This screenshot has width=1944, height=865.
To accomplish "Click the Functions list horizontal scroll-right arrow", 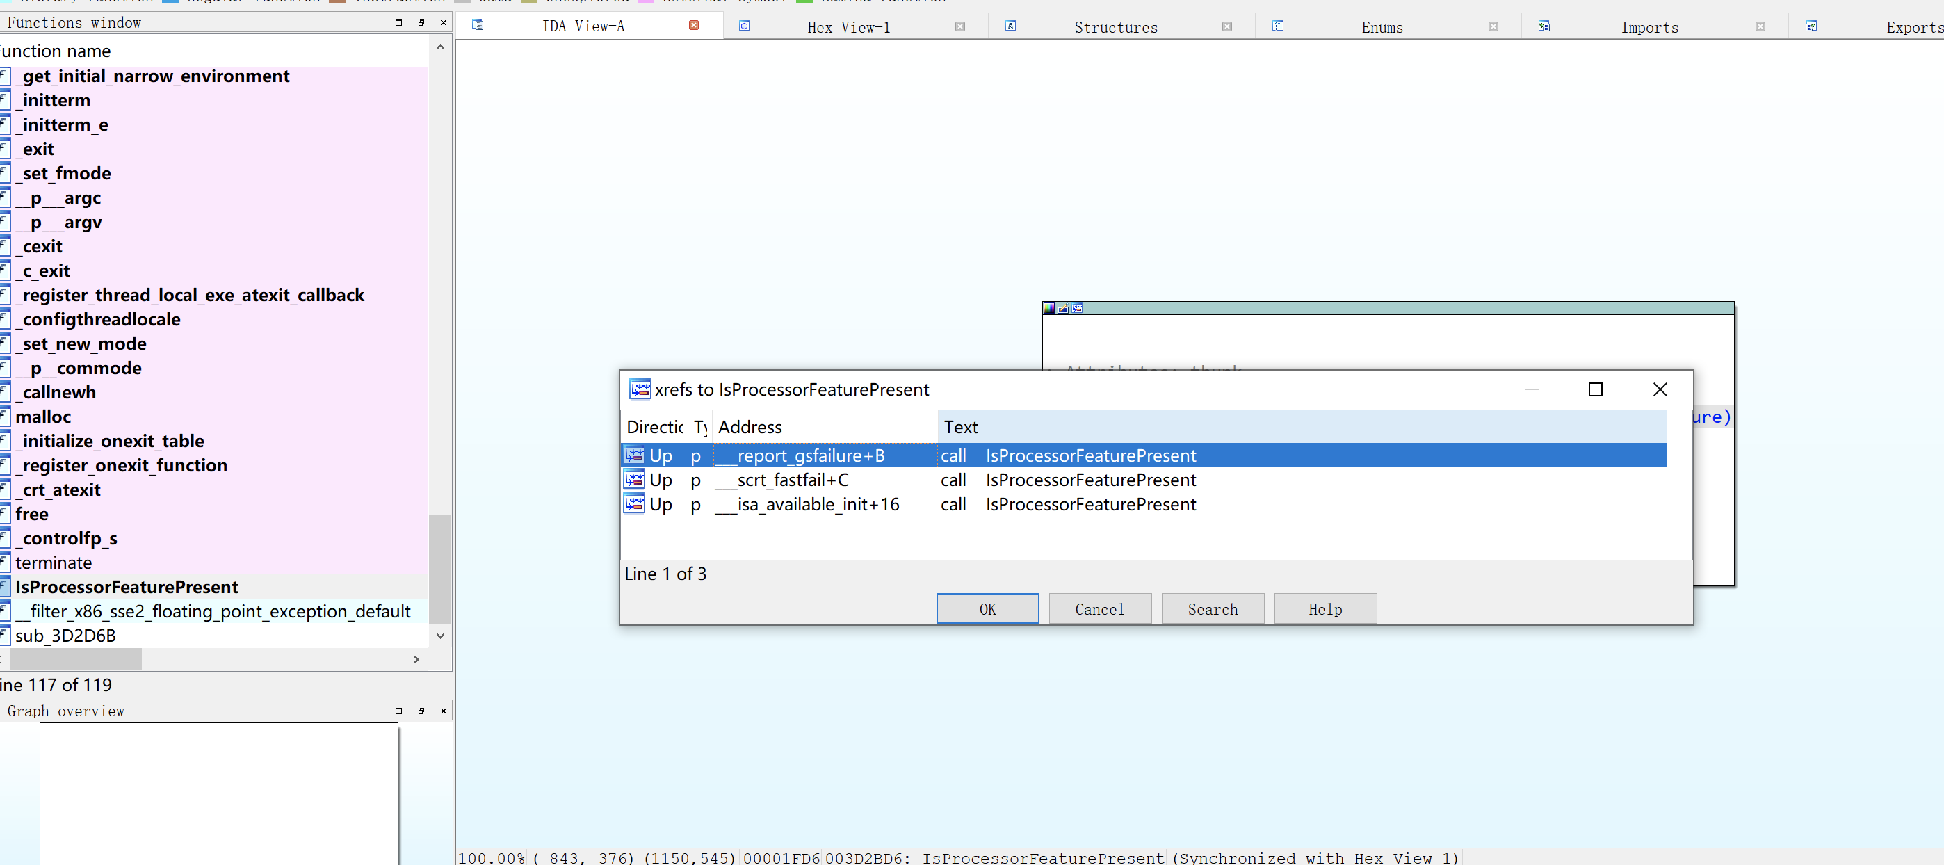I will (x=416, y=659).
